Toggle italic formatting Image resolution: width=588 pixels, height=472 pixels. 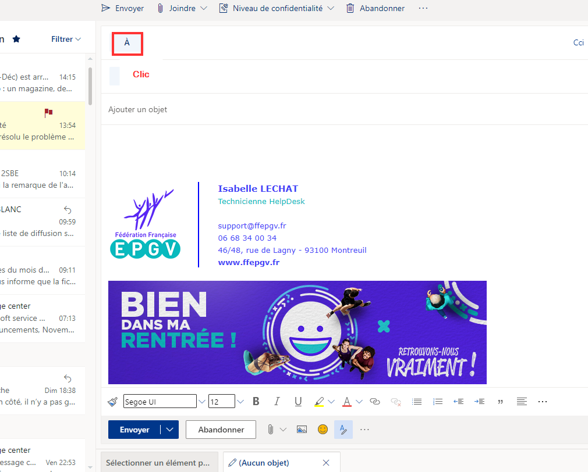(277, 401)
